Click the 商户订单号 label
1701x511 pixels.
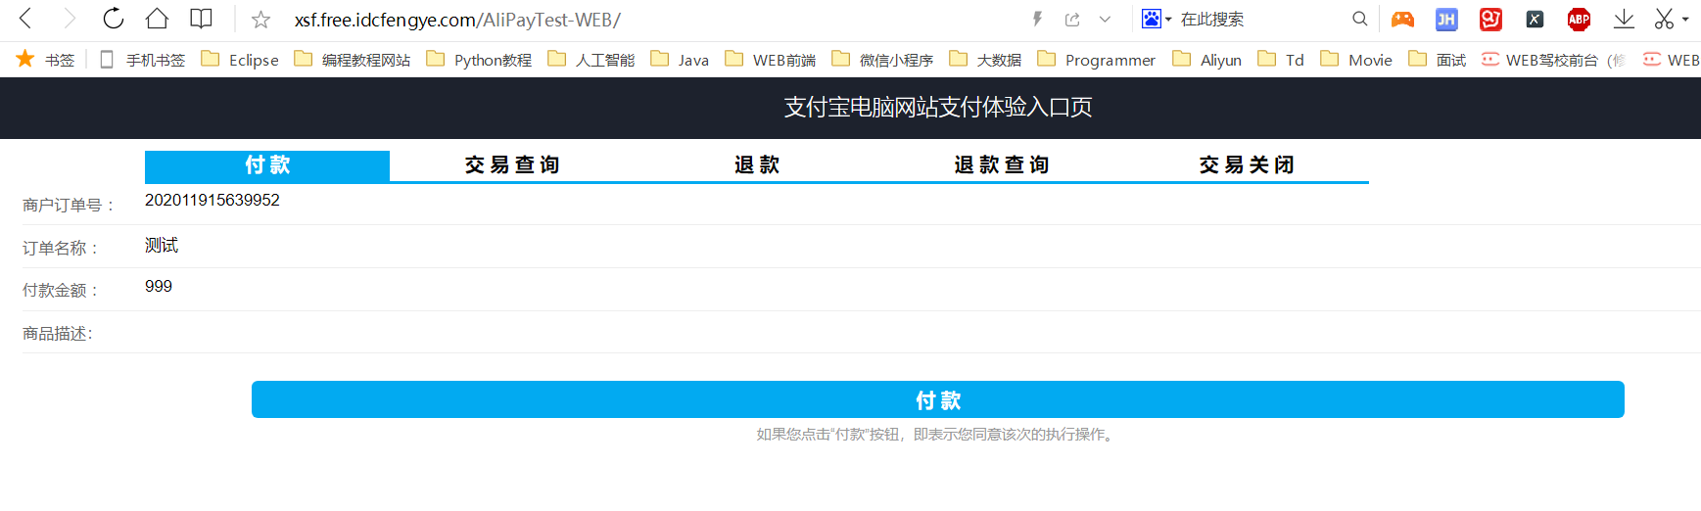pyautogui.click(x=70, y=206)
